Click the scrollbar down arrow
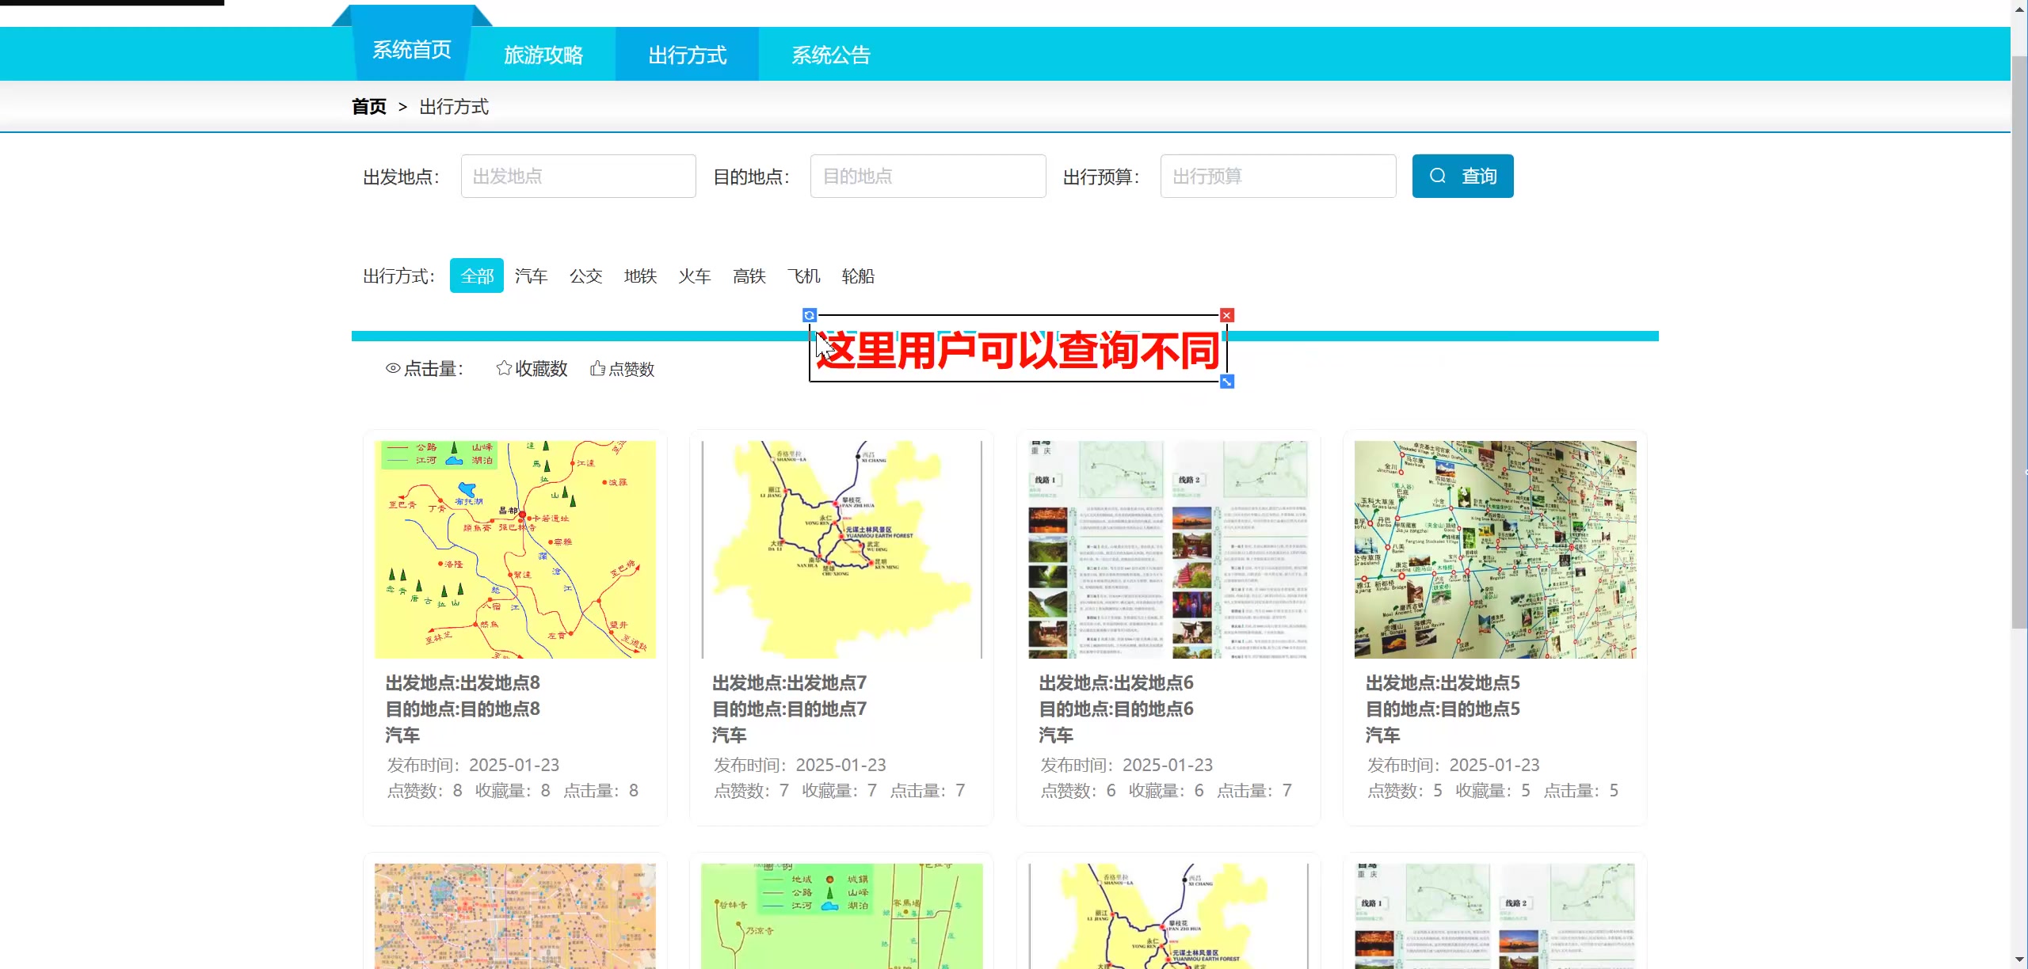Viewport: 2028px width, 969px height. pos(2019,960)
